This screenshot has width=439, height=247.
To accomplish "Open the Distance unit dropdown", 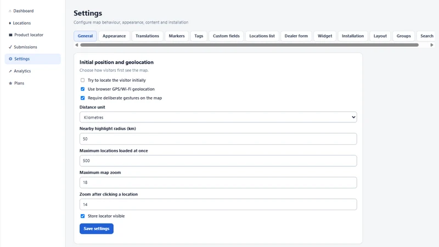I will [x=218, y=117].
